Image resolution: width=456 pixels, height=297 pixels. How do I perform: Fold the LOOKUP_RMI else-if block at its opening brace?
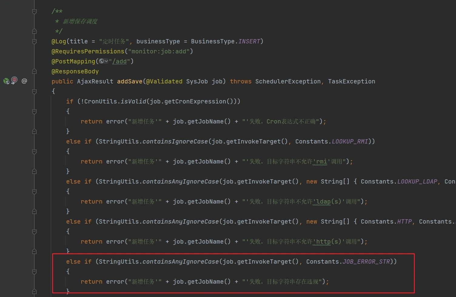tap(34, 151)
